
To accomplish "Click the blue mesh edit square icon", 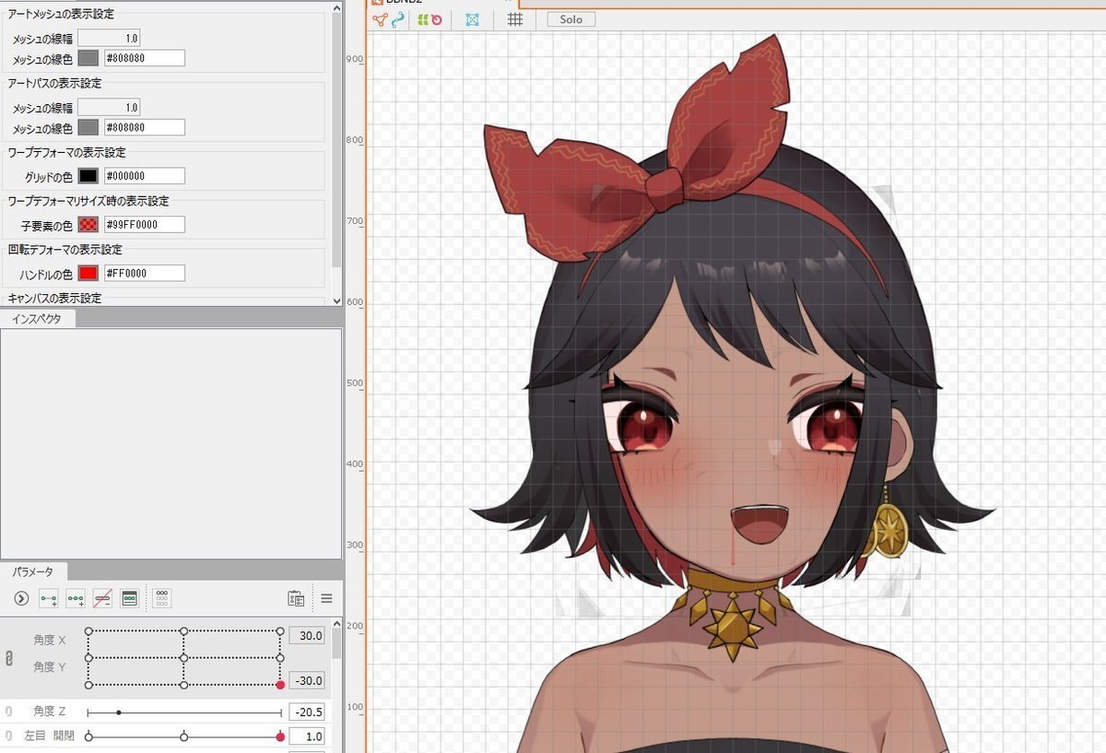I will pos(473,19).
